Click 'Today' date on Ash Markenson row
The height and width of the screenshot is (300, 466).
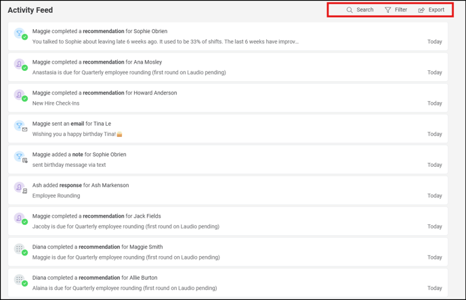tap(434, 196)
